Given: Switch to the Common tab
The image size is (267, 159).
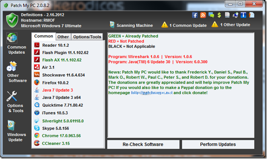Looking at the screenshot, I should click(x=44, y=36).
